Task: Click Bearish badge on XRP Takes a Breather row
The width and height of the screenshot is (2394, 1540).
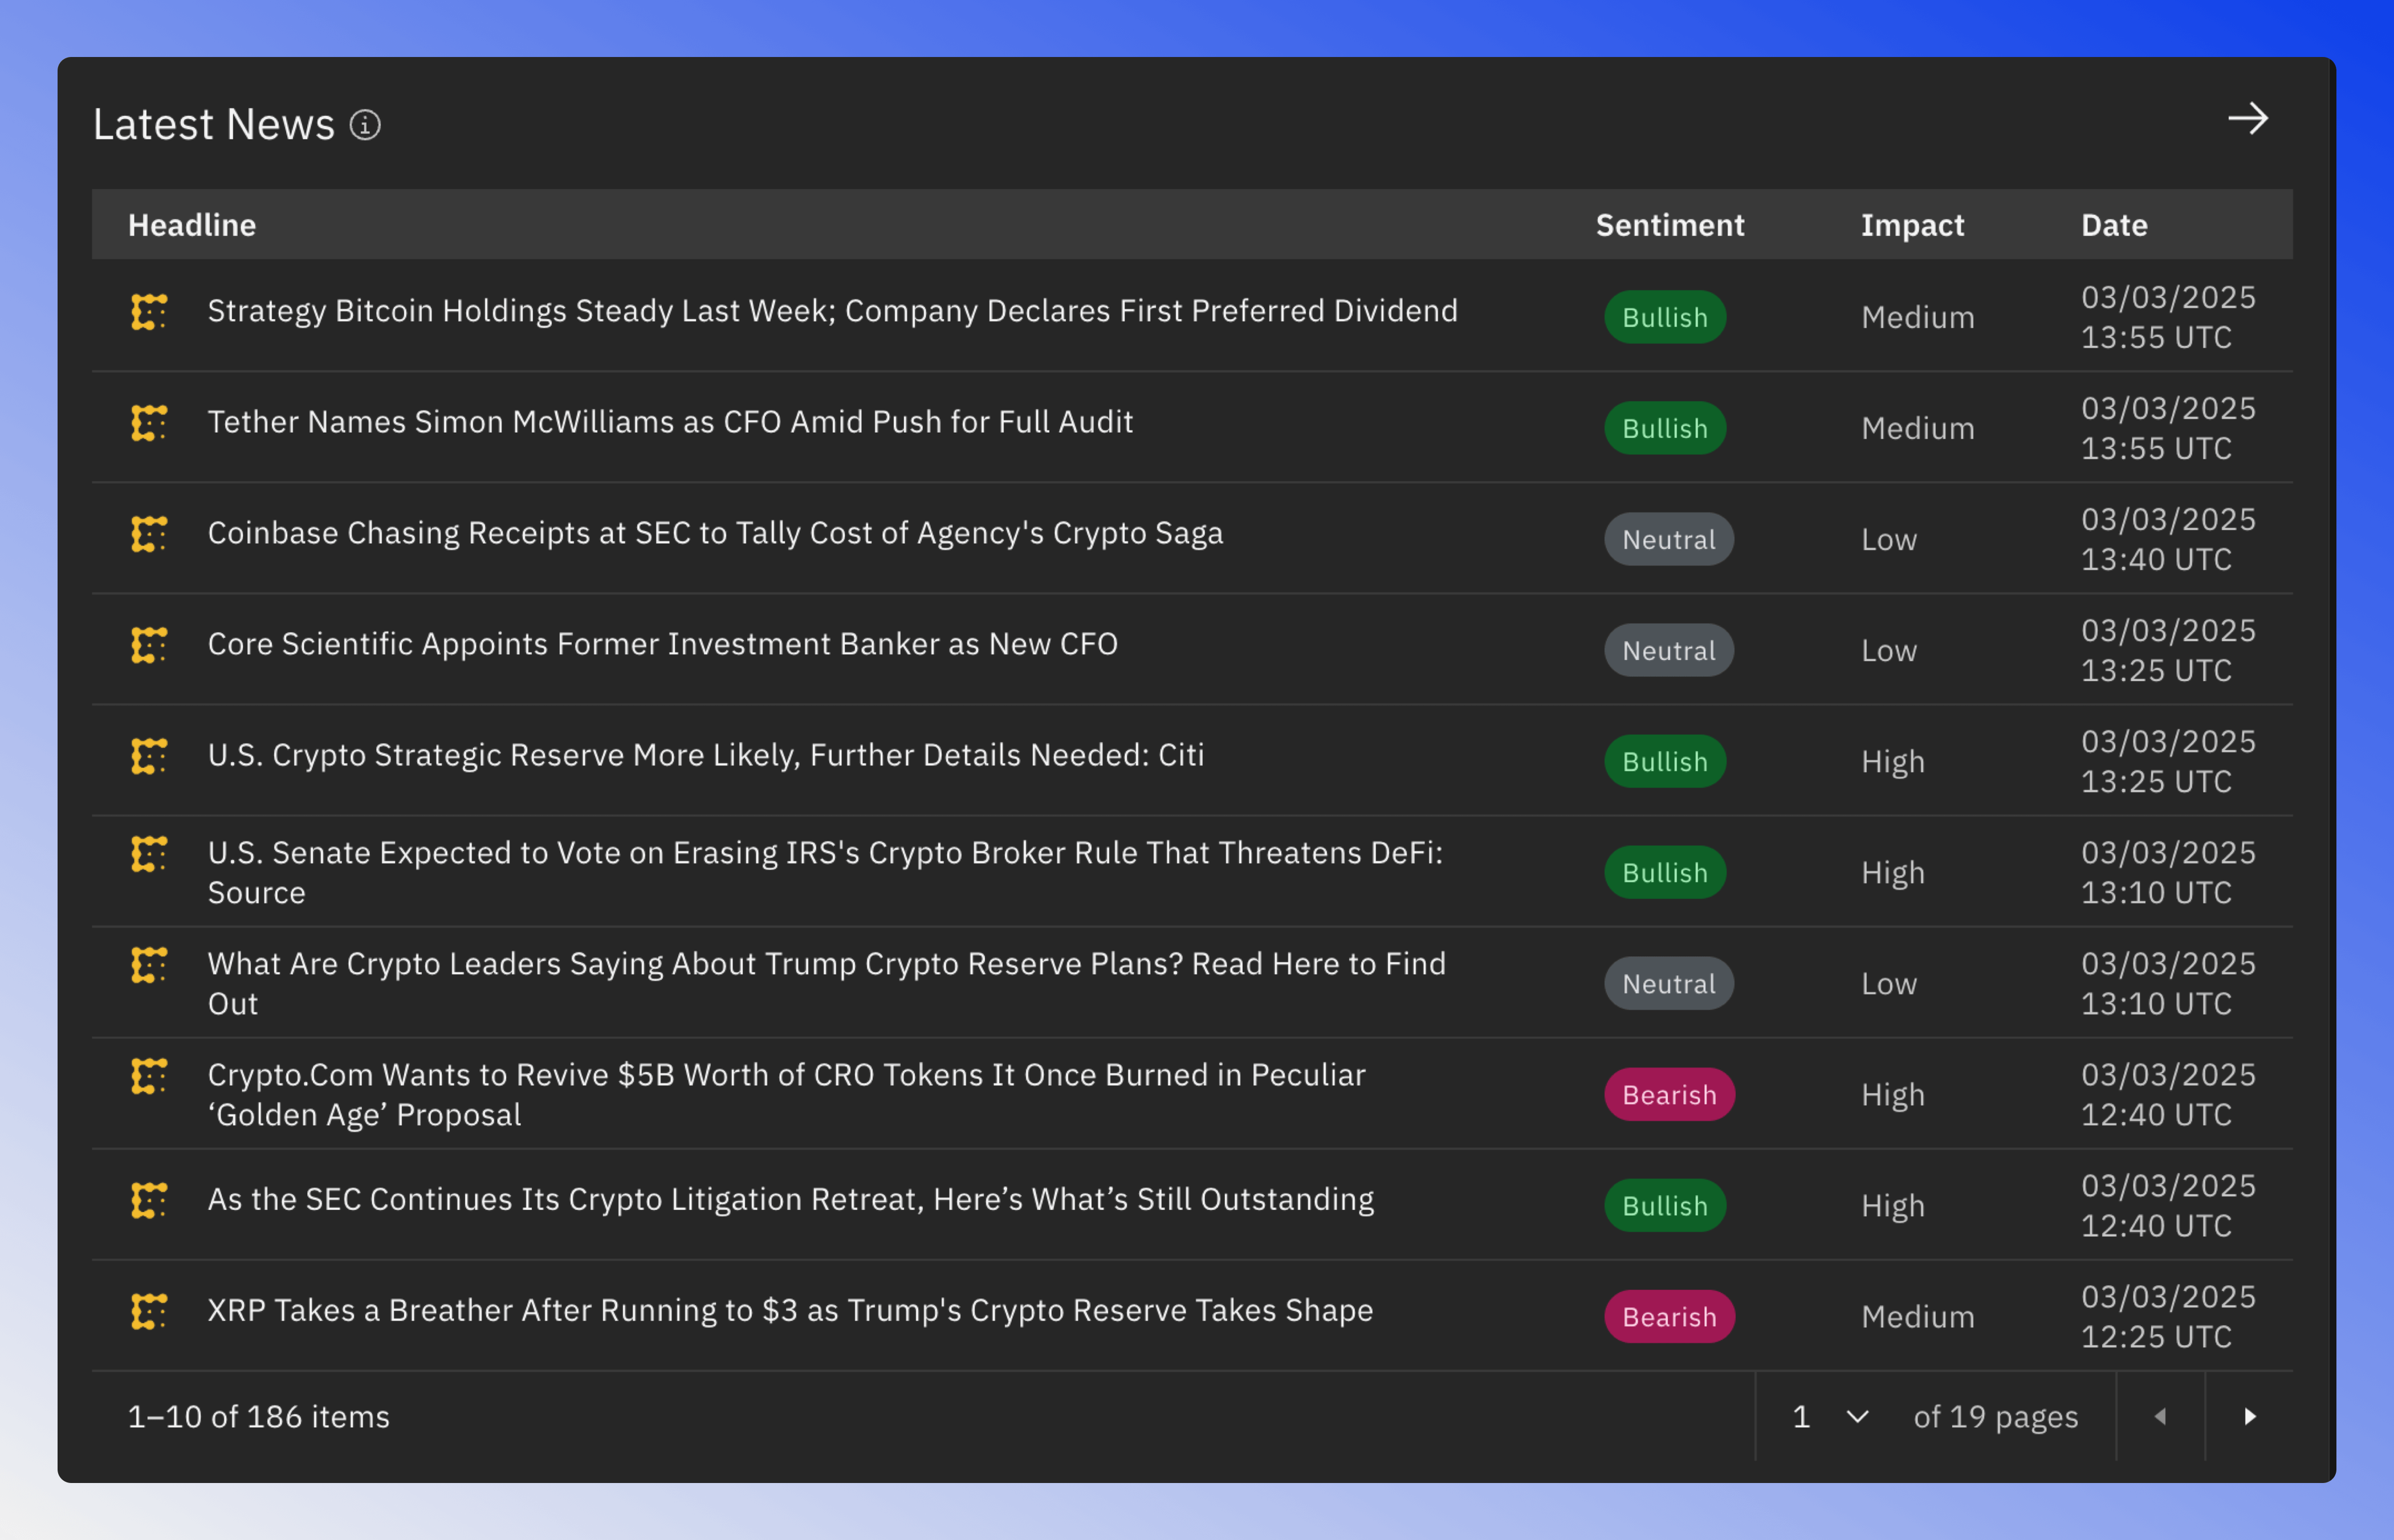Action: coord(1669,1316)
